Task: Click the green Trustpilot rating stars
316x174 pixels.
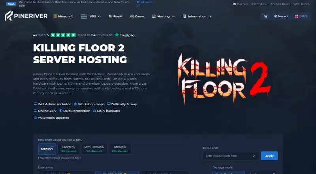Action: (x=63, y=35)
